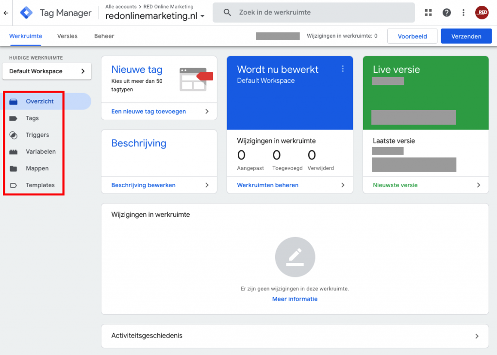
Task: Click the chevron beside Een nieuwe tag toevoegen
Action: 207,112
